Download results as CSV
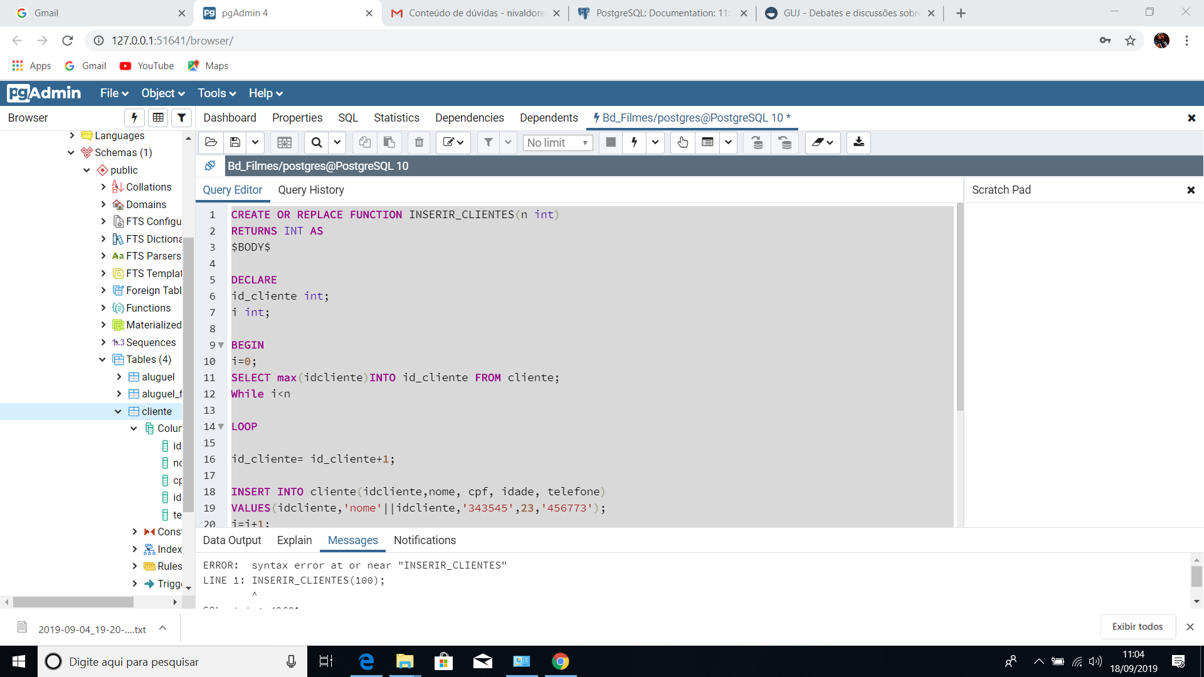 [x=858, y=143]
